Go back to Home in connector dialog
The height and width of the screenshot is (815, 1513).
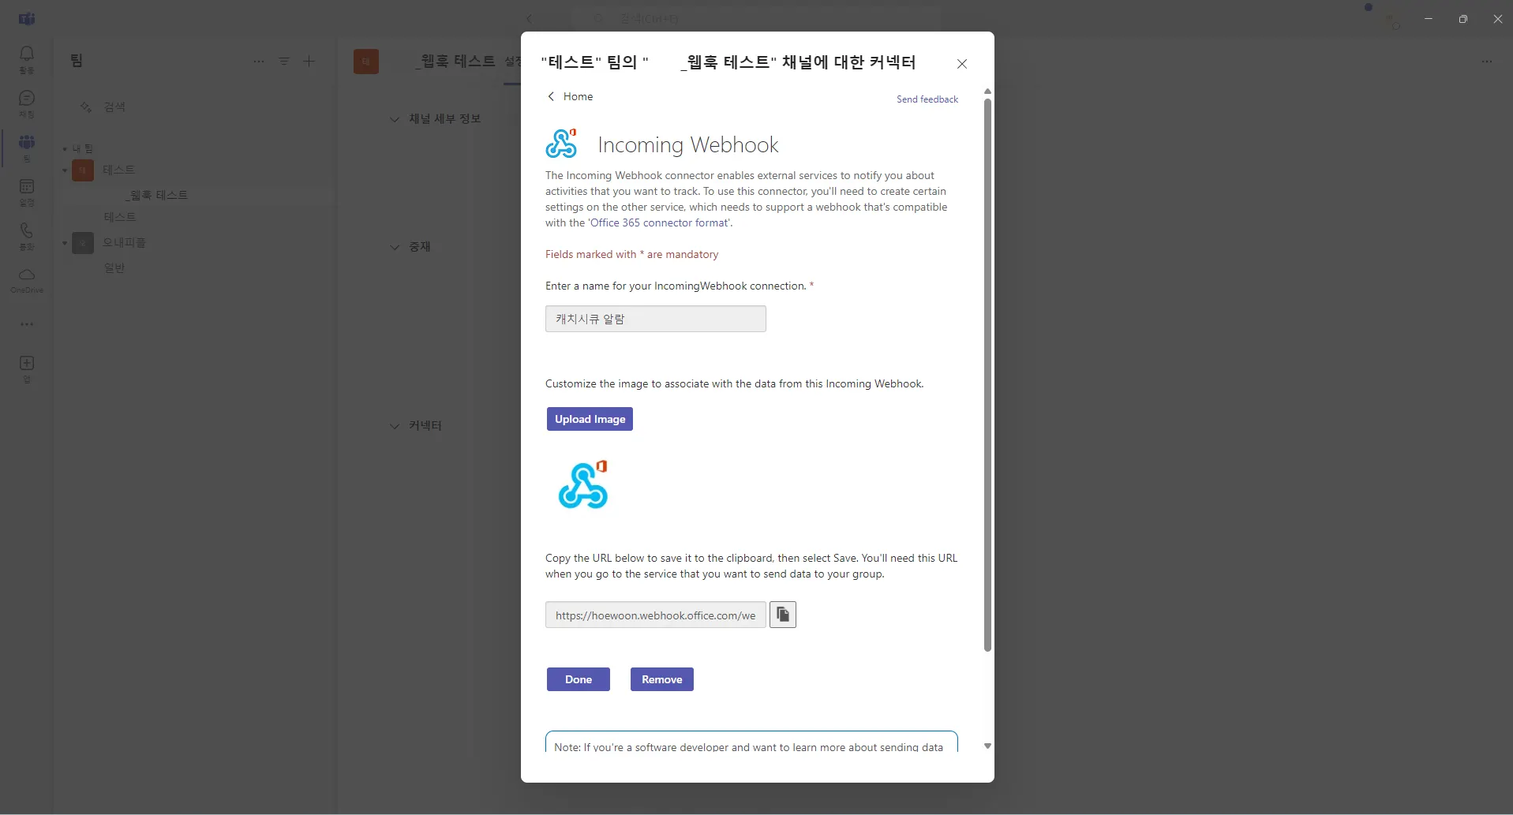570,96
